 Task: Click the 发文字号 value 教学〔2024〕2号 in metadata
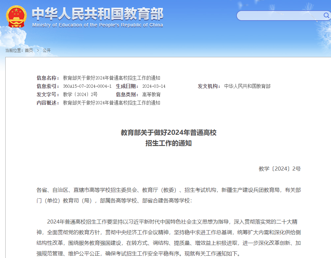80,95
